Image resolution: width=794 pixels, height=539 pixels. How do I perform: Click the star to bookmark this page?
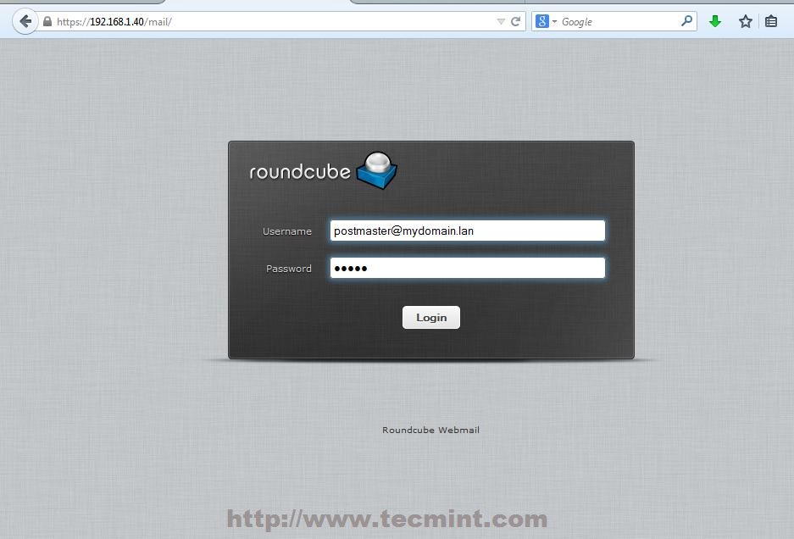[x=744, y=20]
